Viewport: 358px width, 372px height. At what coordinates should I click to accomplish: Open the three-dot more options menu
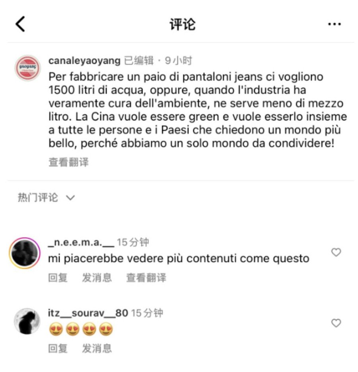point(334,24)
